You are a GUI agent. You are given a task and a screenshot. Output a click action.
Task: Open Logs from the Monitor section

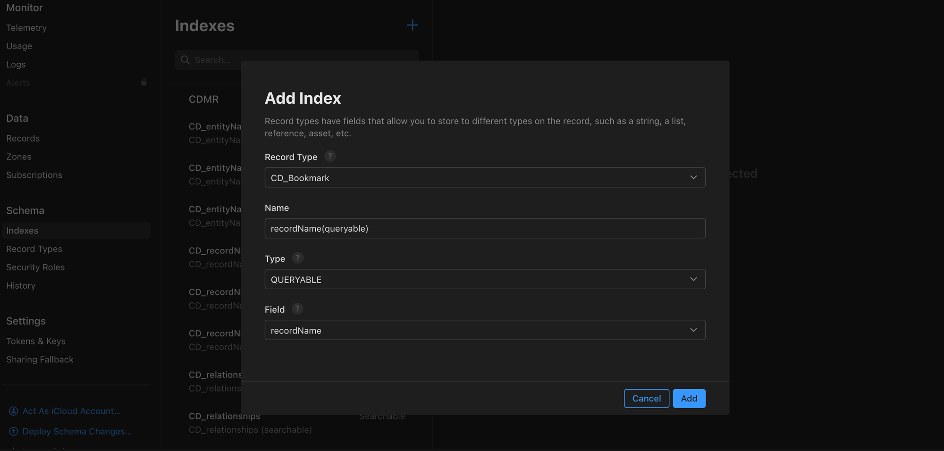[x=16, y=64]
